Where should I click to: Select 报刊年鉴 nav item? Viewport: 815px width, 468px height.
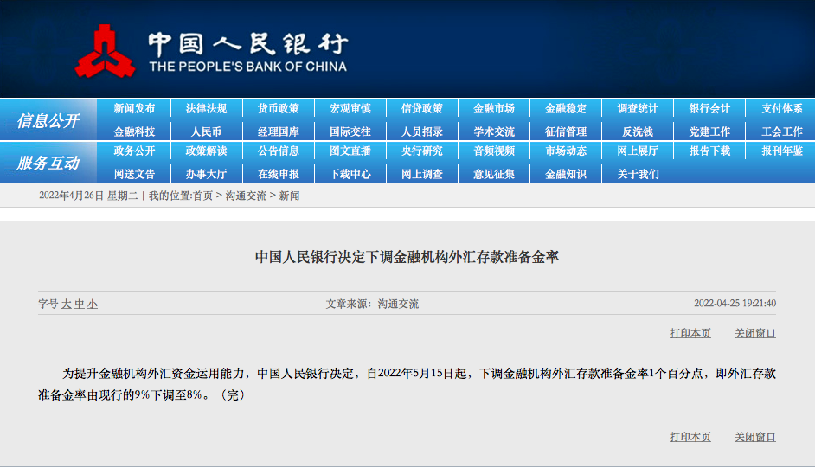(x=782, y=151)
